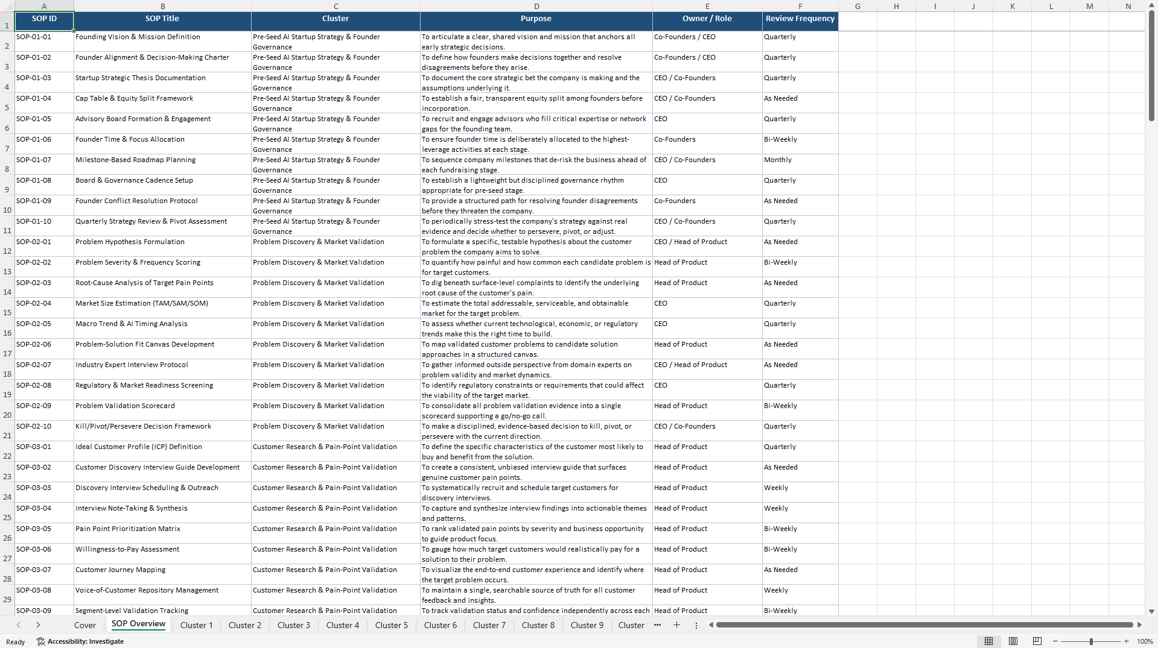
Task: Click the 100% zoom level
Action: [x=1145, y=641]
